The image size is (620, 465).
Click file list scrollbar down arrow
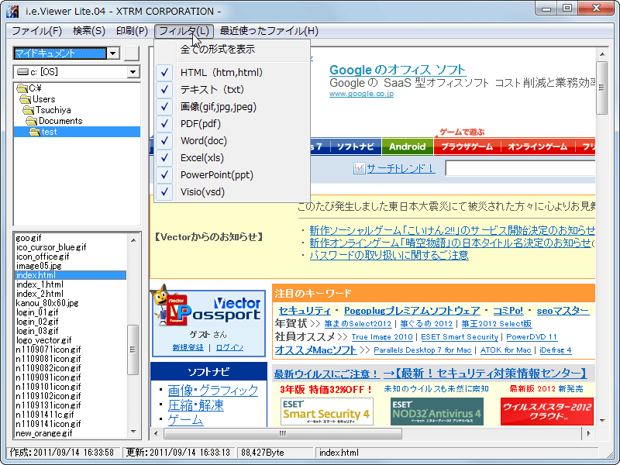coord(133,432)
